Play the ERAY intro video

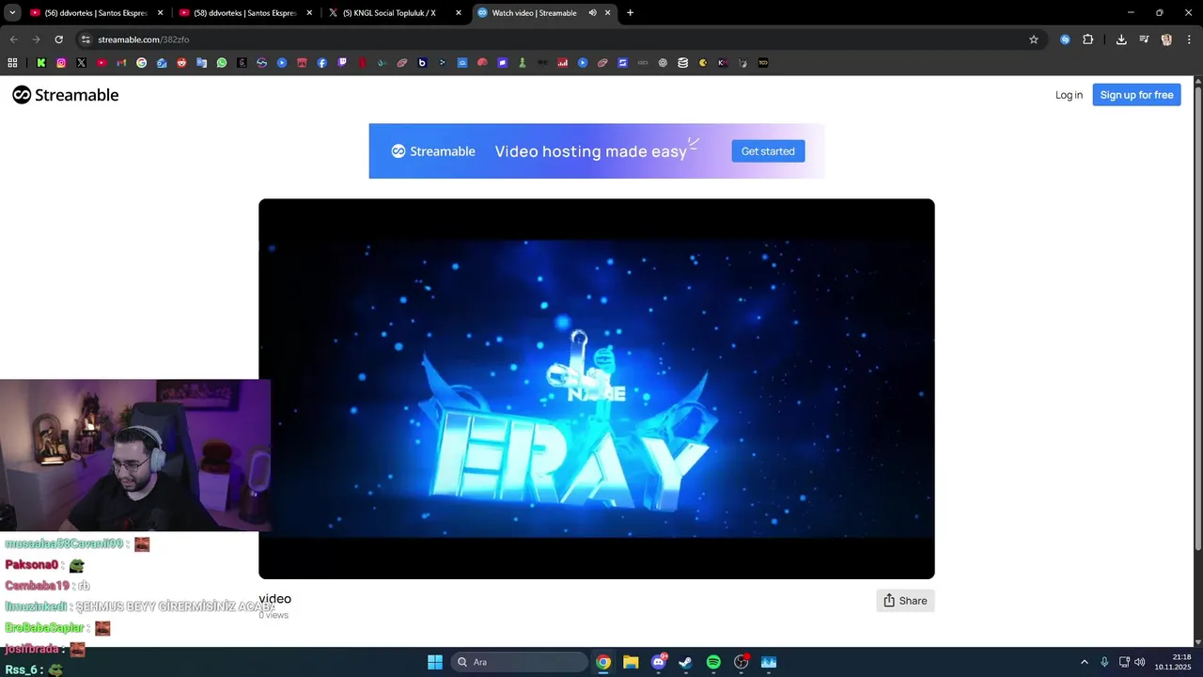(x=597, y=388)
